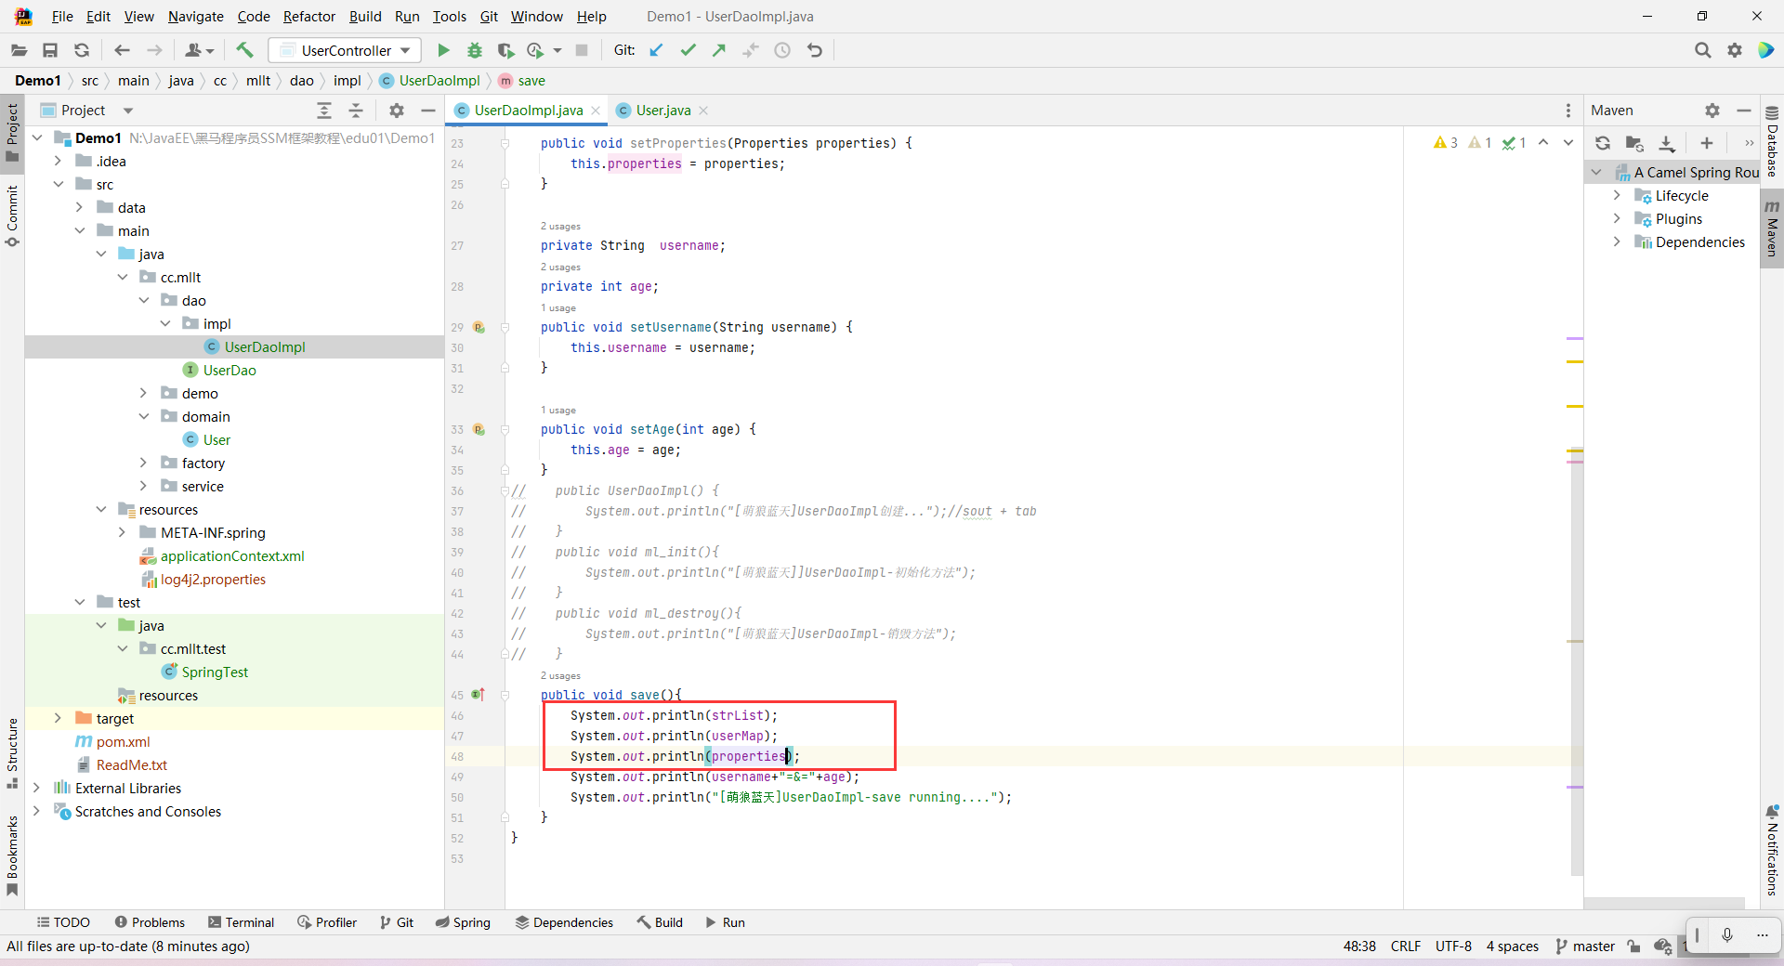Collapse all in Project panel toolbar

pyautogui.click(x=356, y=111)
